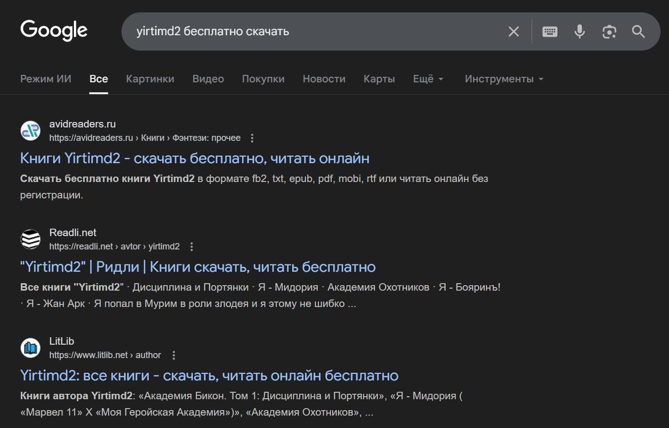Image resolution: width=669 pixels, height=428 pixels.
Task: Open the Режим ИИ tab
Action: pyautogui.click(x=46, y=79)
